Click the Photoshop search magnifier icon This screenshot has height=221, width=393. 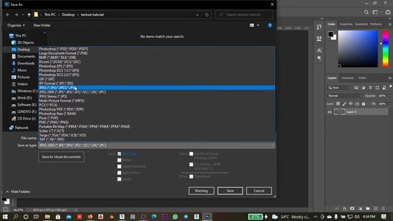point(366,12)
